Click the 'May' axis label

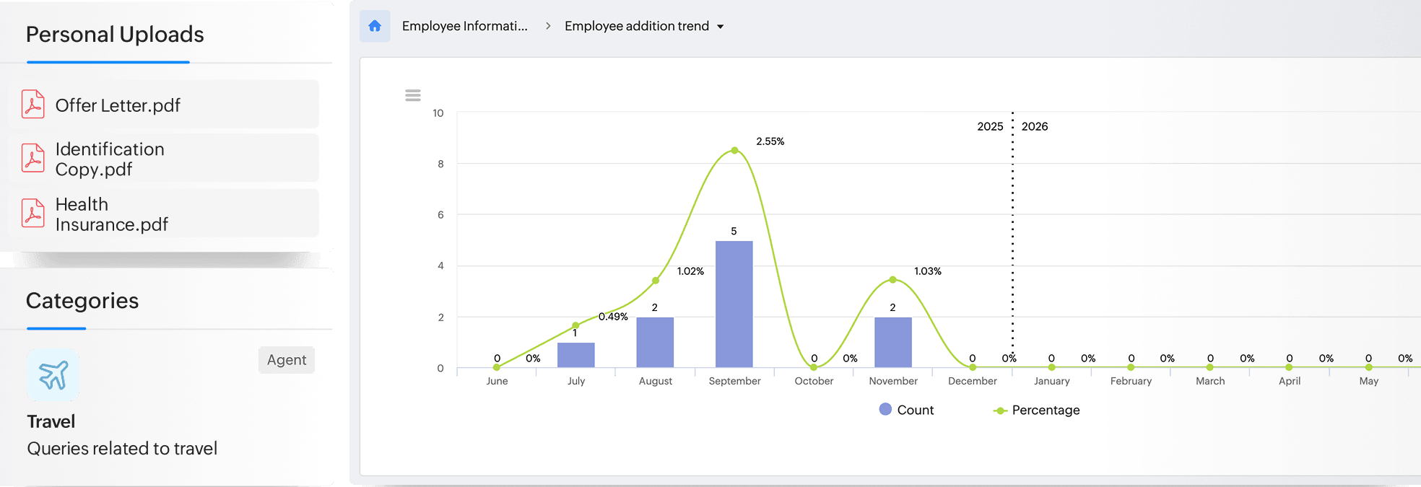pos(1369,381)
